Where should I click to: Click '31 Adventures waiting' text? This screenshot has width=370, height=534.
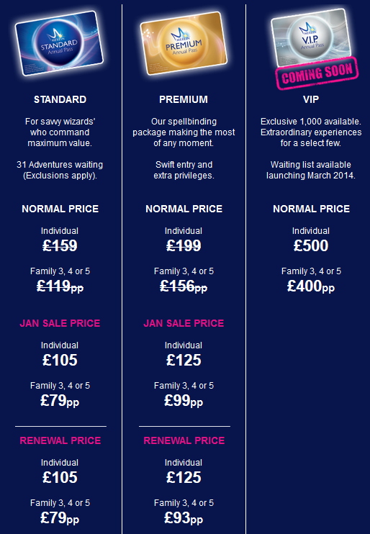tap(60, 165)
